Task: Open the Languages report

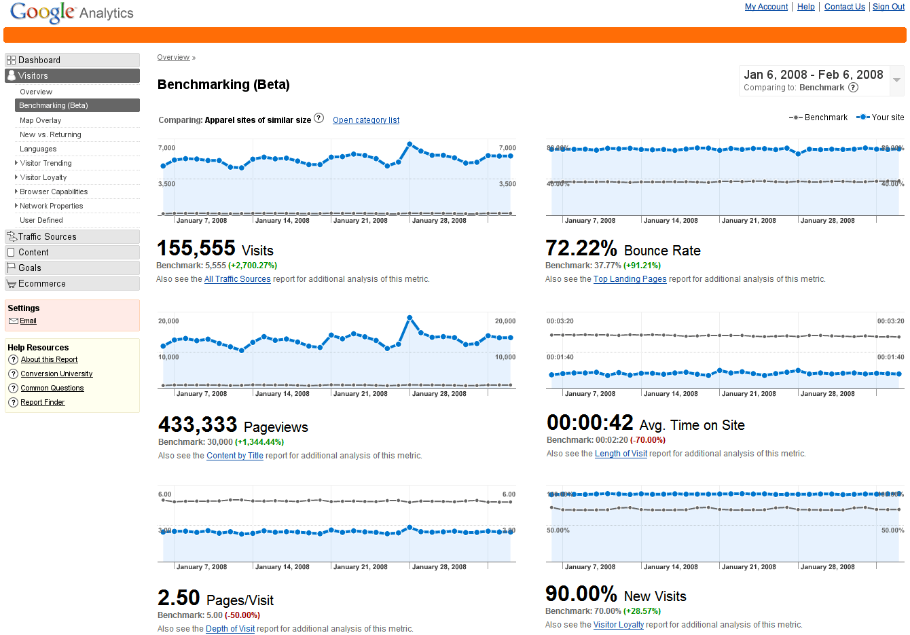Action: pyautogui.click(x=38, y=149)
